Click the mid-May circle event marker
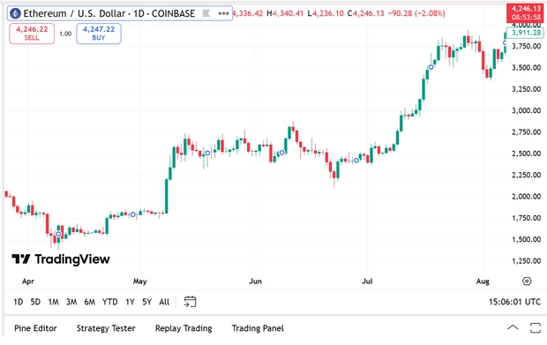This screenshot has height=345, width=547. point(207,153)
